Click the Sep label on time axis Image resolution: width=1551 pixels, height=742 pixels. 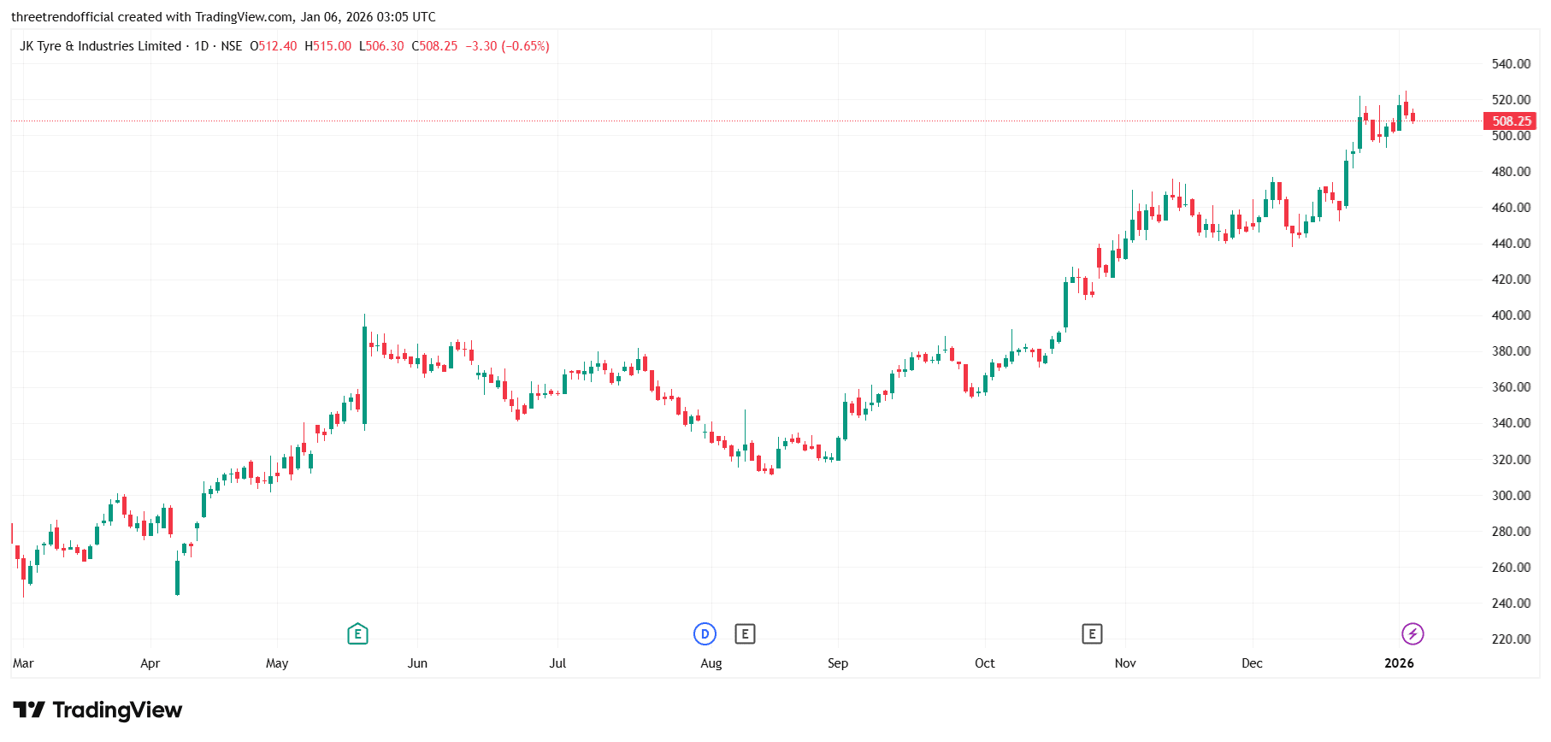838,663
